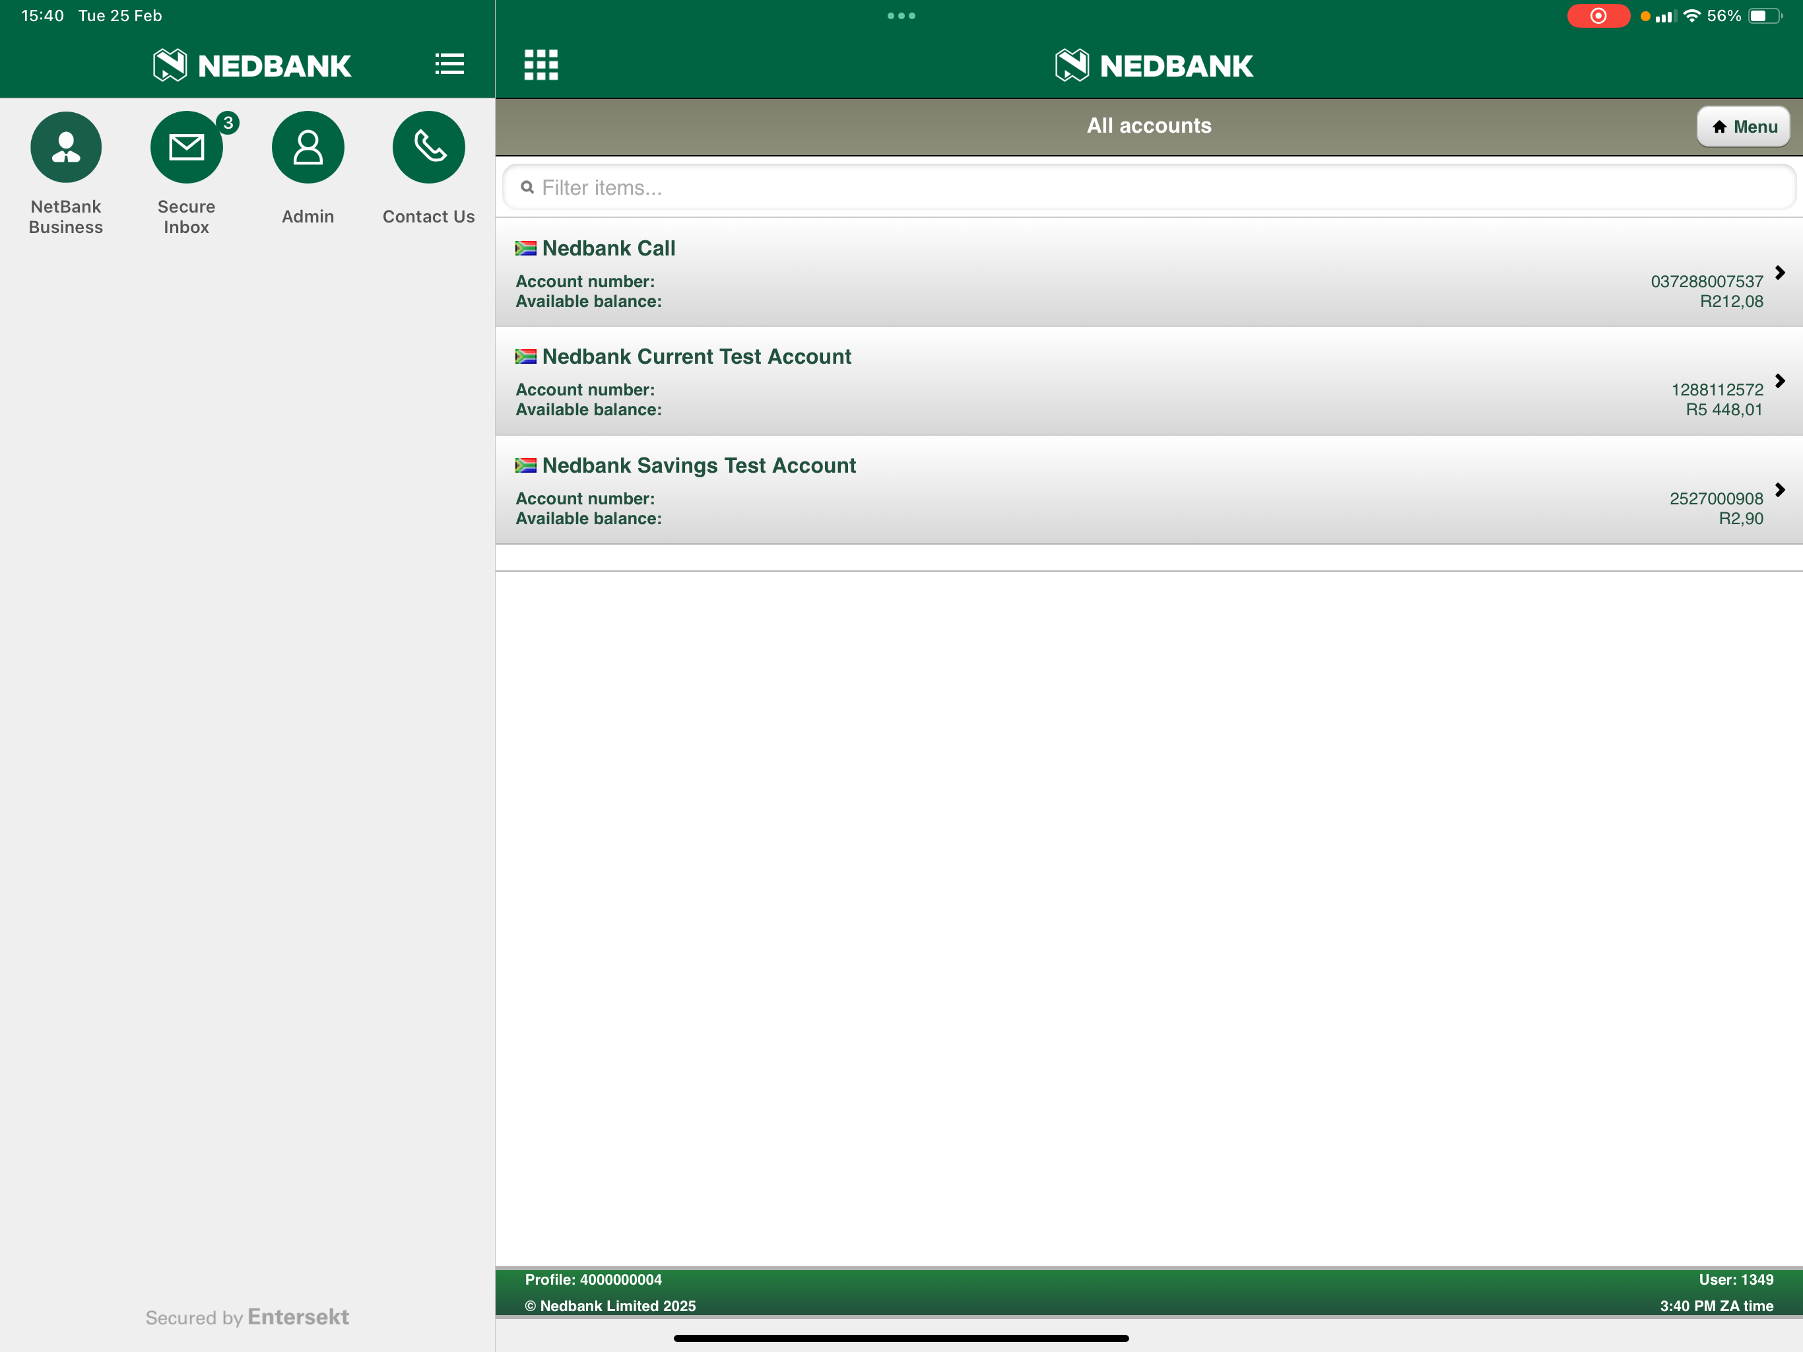Open the Admin person icon
The image size is (1803, 1352).
[308, 148]
